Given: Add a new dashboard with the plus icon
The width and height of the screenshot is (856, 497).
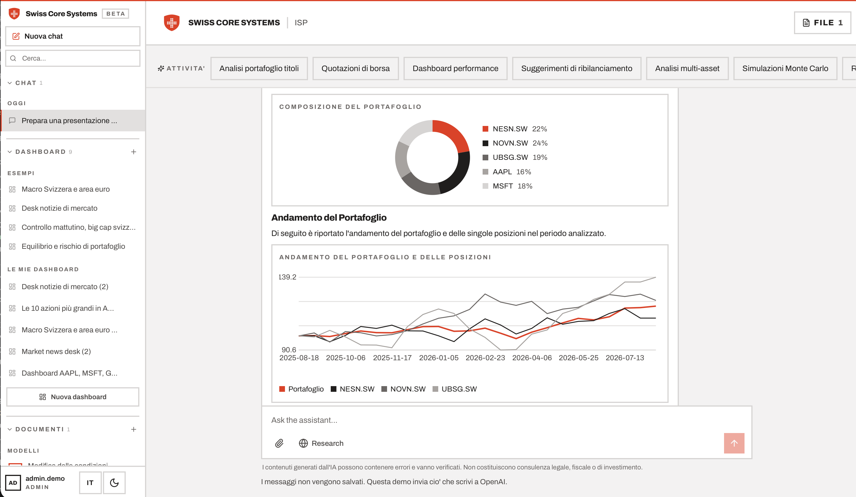Looking at the screenshot, I should coord(133,152).
